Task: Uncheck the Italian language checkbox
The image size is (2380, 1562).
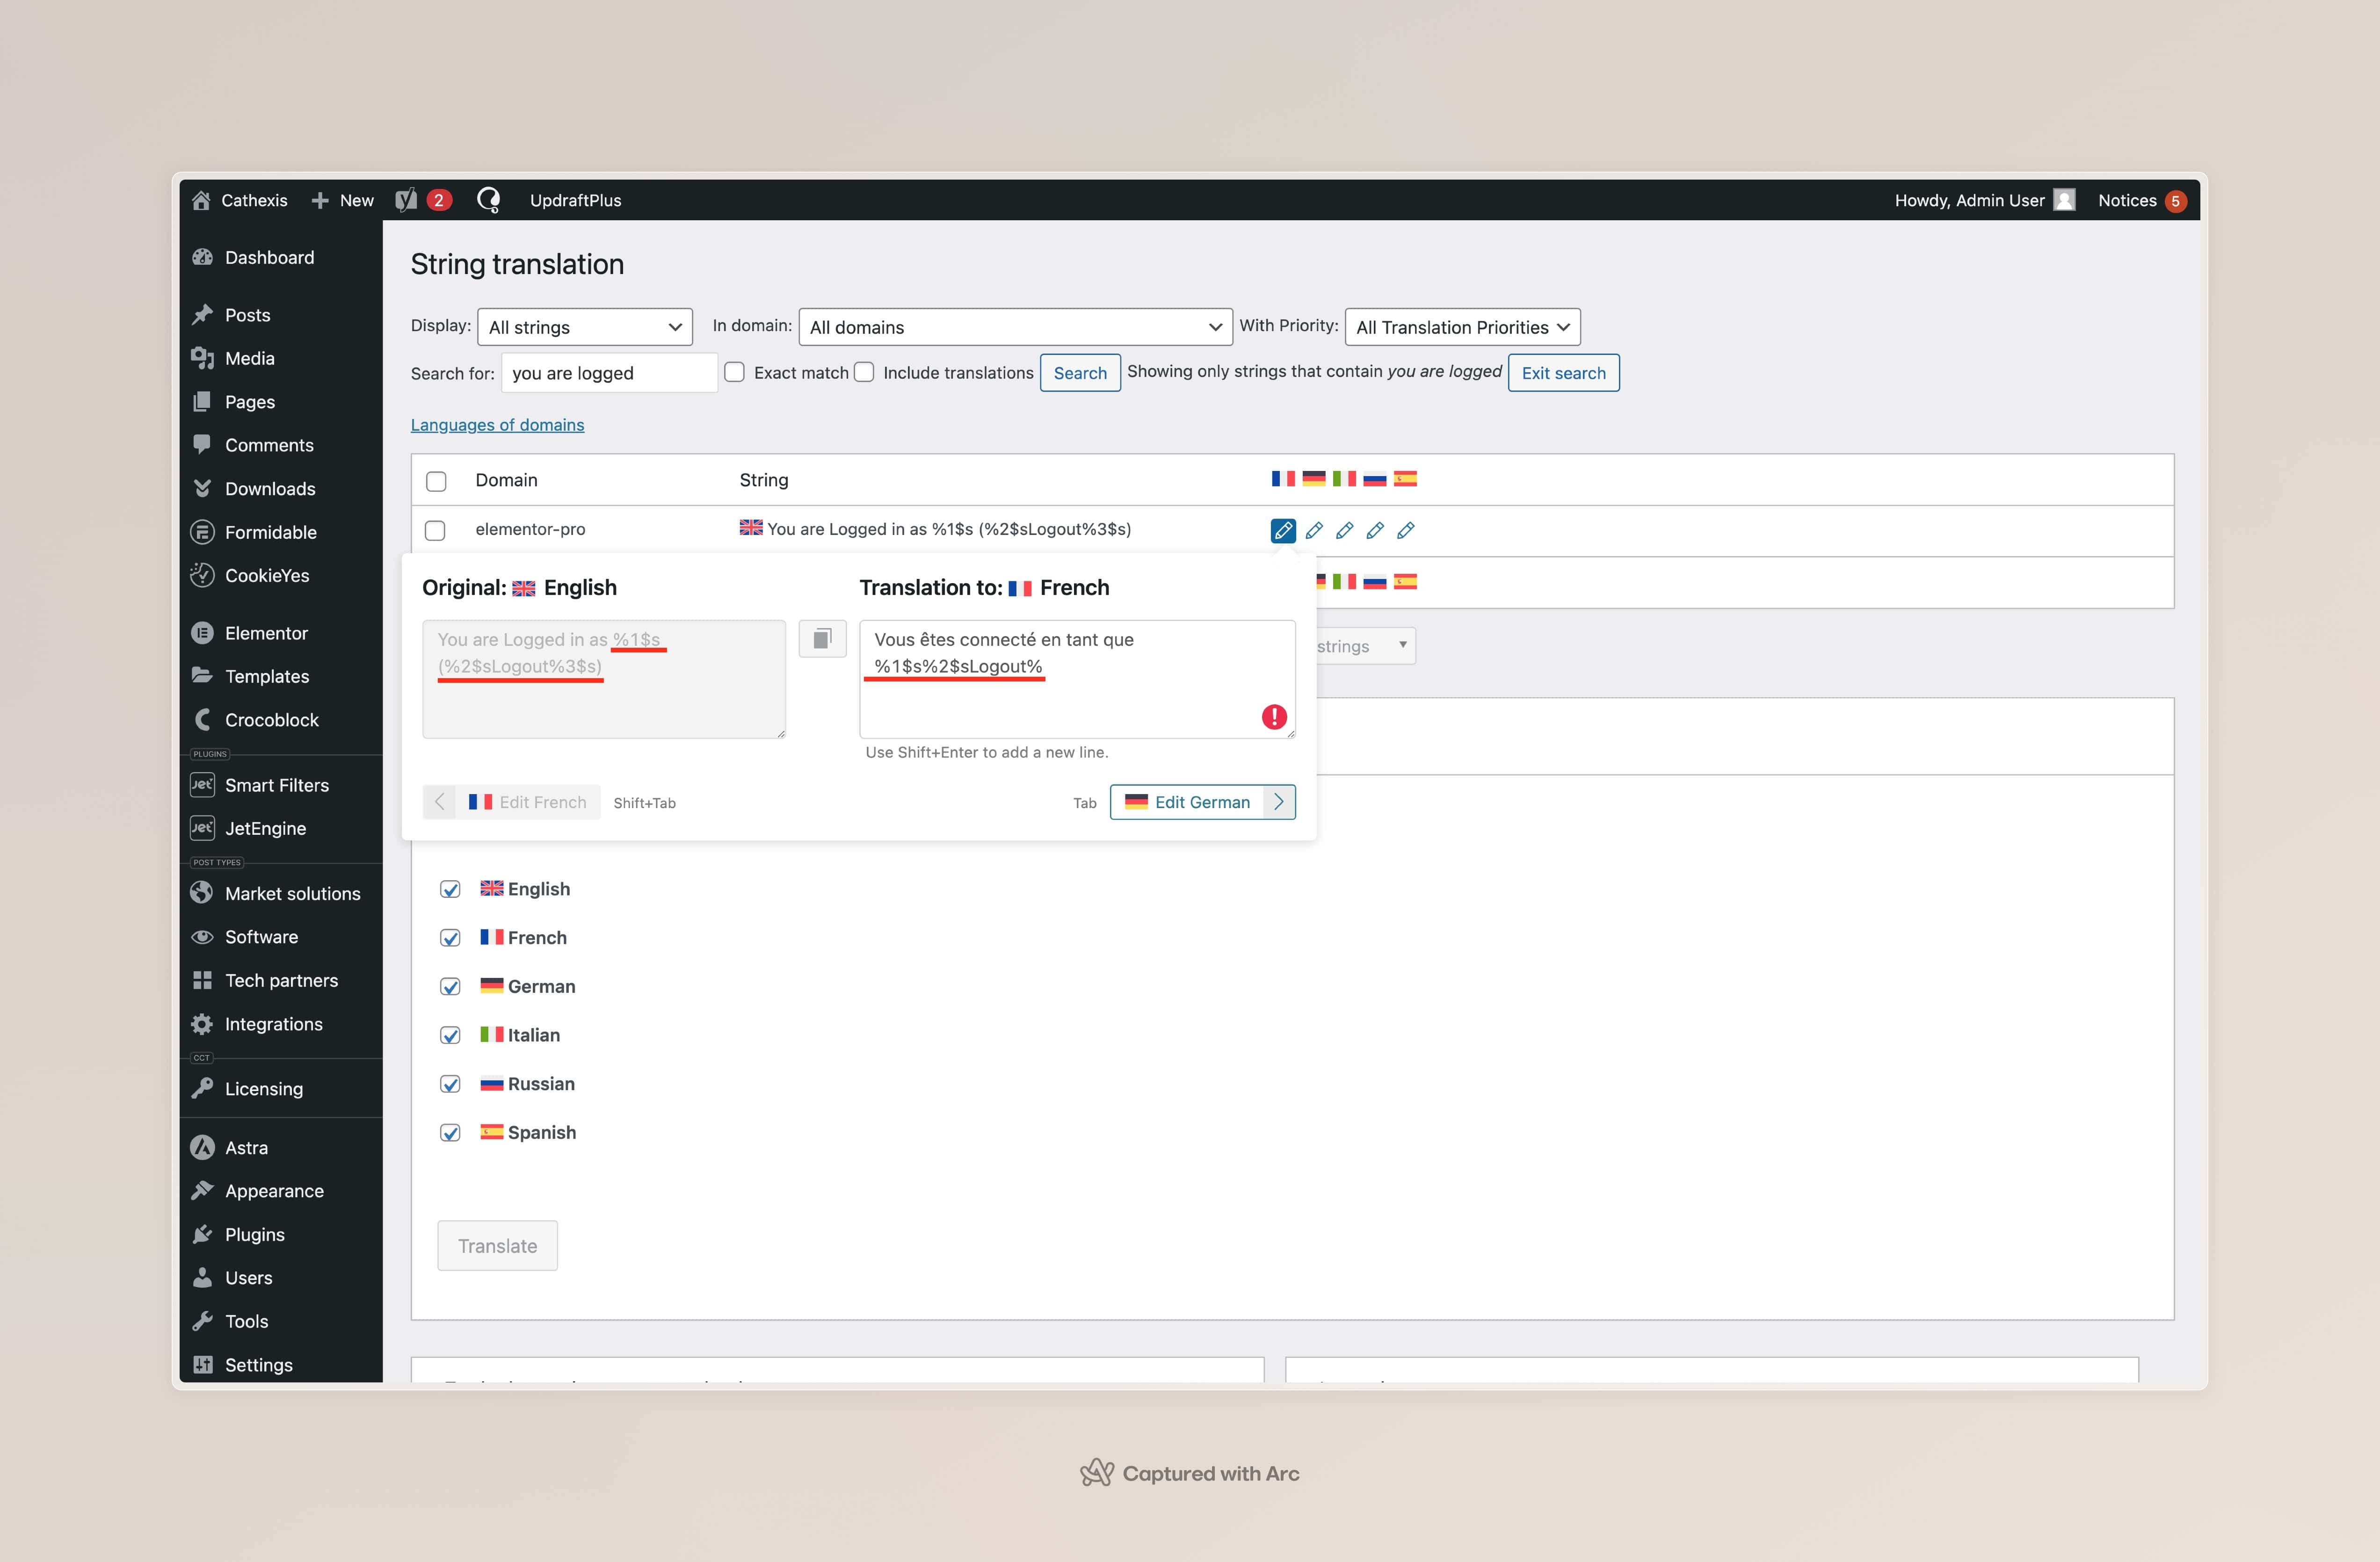Action: (450, 1035)
